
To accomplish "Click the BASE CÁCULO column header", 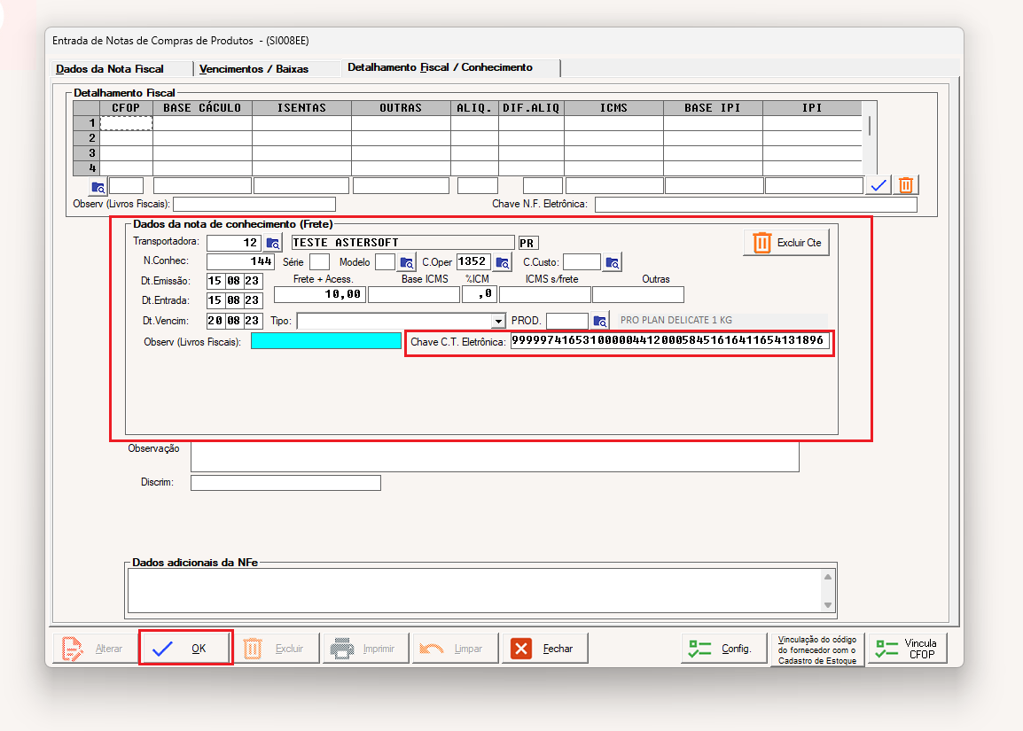I will pos(202,107).
